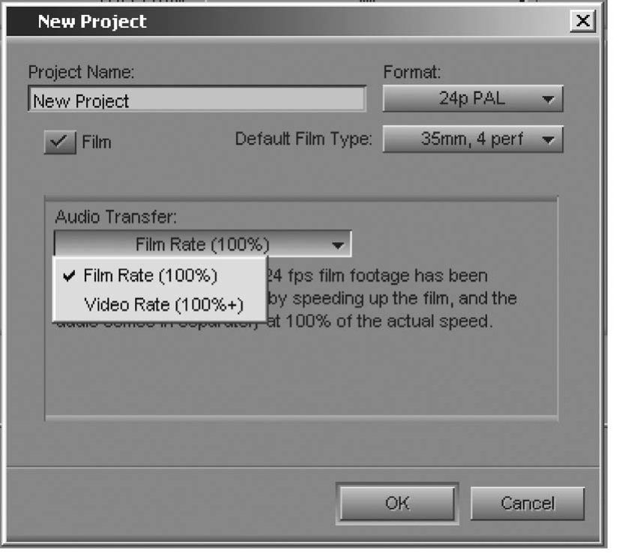
Task: Click into the Project Name text field
Action: coord(197,99)
